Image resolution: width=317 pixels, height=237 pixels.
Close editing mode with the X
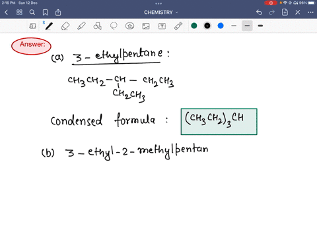pos(298,13)
